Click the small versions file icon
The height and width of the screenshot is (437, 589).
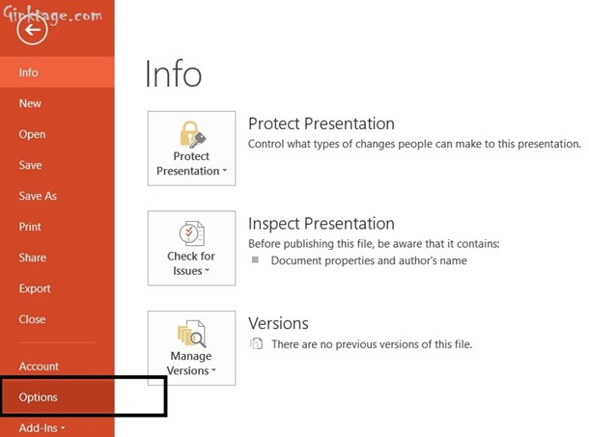(256, 343)
